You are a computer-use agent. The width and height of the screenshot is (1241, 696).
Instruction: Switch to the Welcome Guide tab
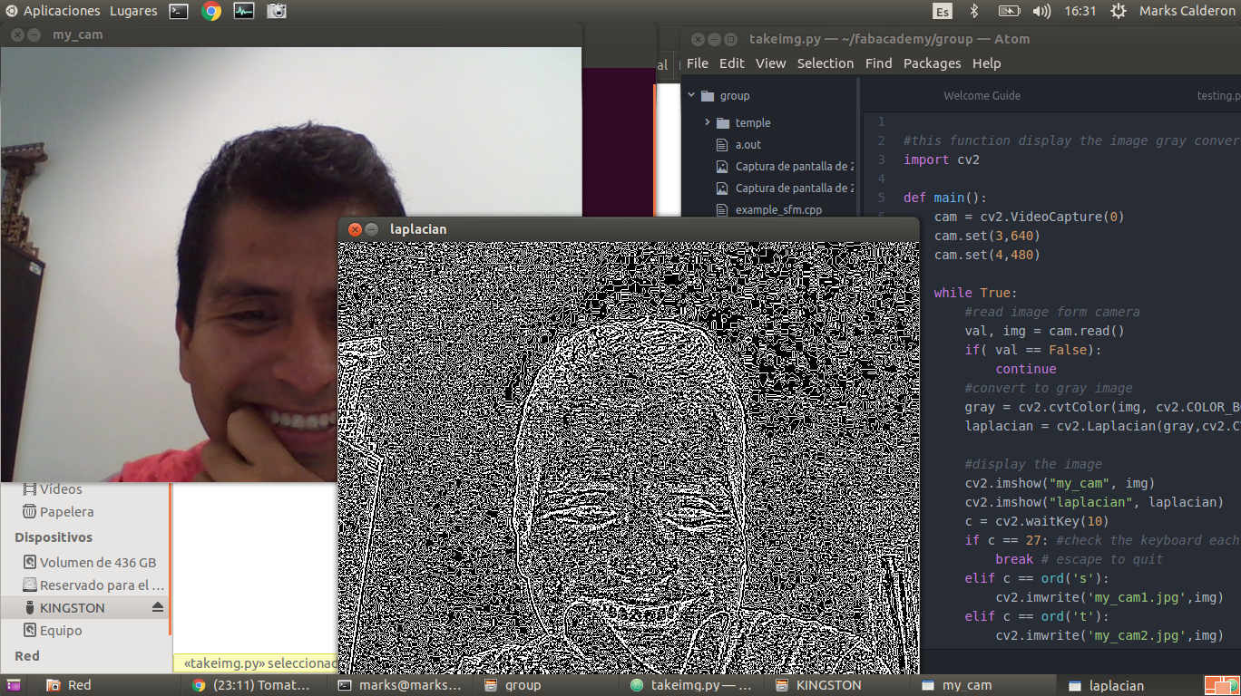coord(982,94)
